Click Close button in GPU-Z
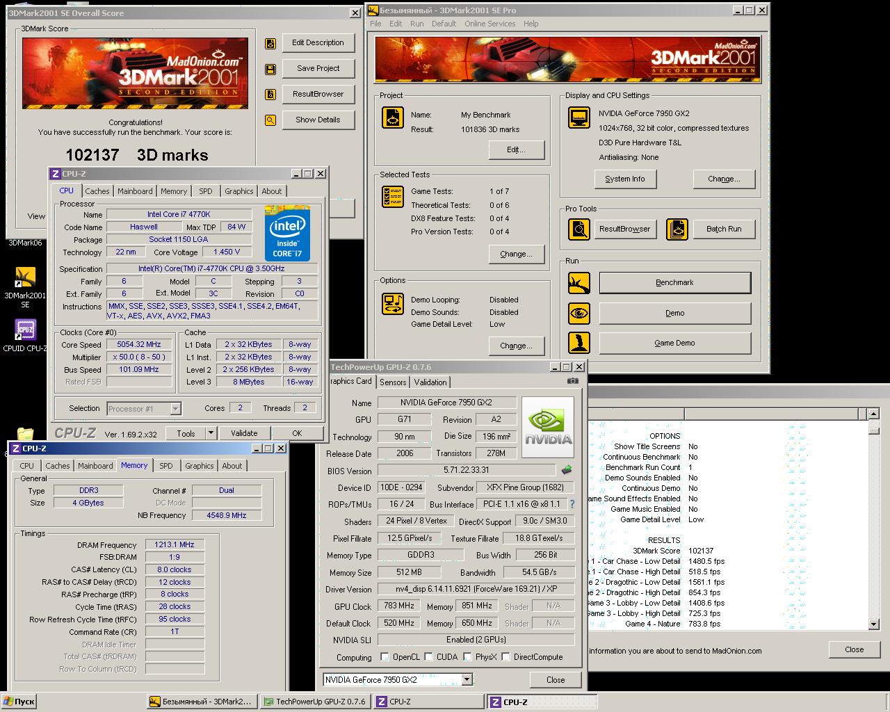 (556, 680)
